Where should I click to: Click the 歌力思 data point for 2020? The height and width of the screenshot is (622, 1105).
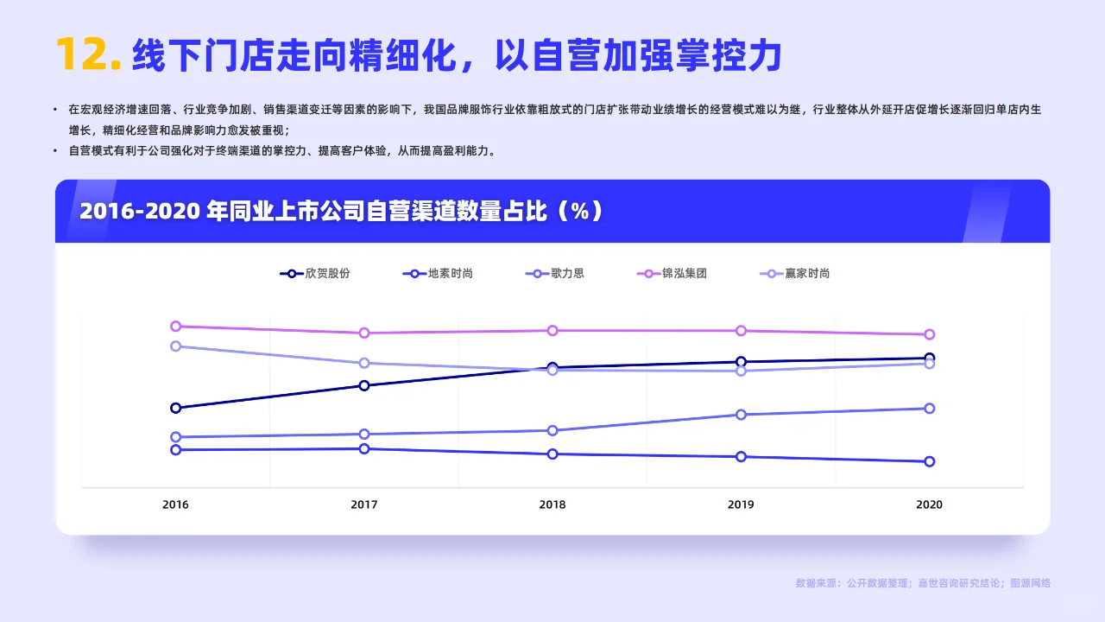click(x=930, y=409)
